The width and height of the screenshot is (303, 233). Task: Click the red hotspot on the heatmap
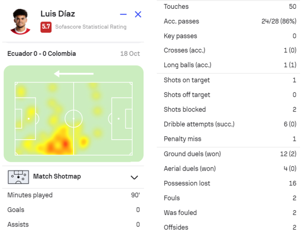point(65,143)
